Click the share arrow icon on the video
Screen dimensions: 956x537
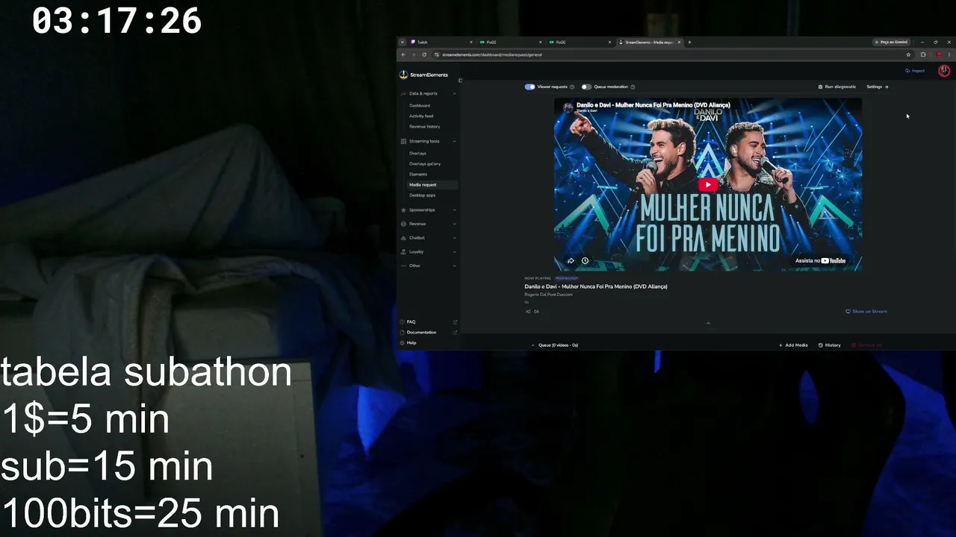tap(571, 261)
